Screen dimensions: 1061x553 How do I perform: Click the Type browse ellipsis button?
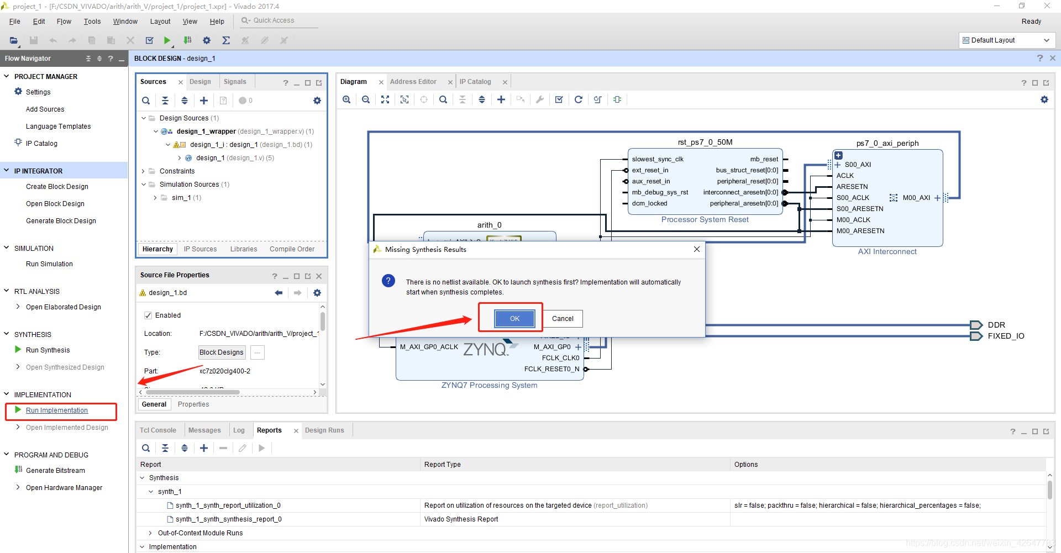click(x=258, y=352)
